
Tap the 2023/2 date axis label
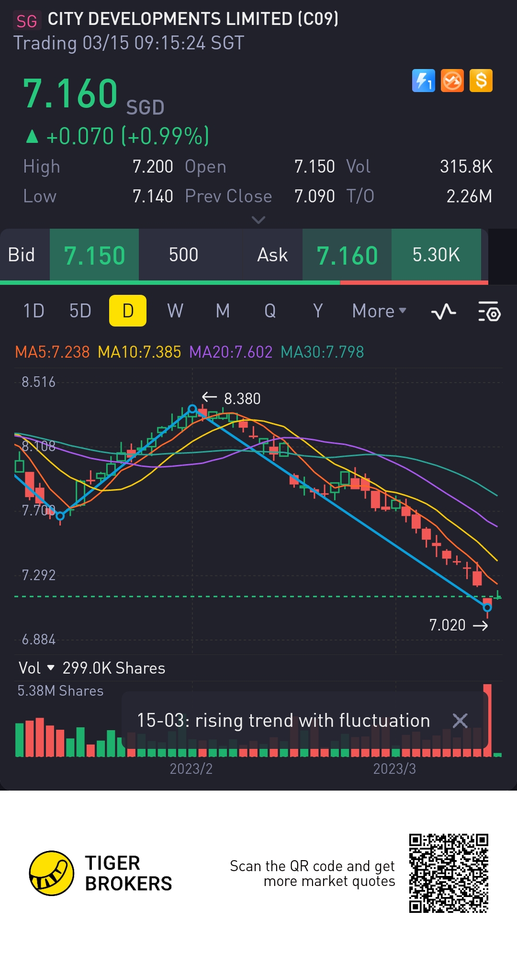pos(191,769)
